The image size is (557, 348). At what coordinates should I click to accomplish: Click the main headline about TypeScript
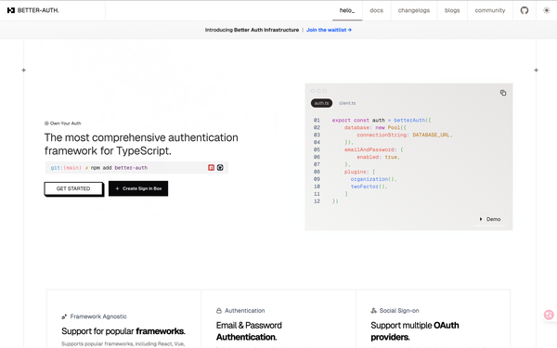(141, 144)
